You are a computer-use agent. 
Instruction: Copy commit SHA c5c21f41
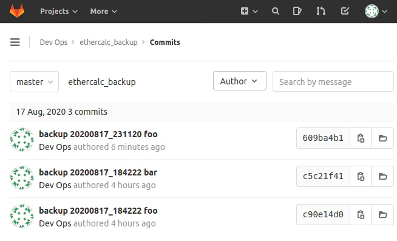(x=361, y=177)
